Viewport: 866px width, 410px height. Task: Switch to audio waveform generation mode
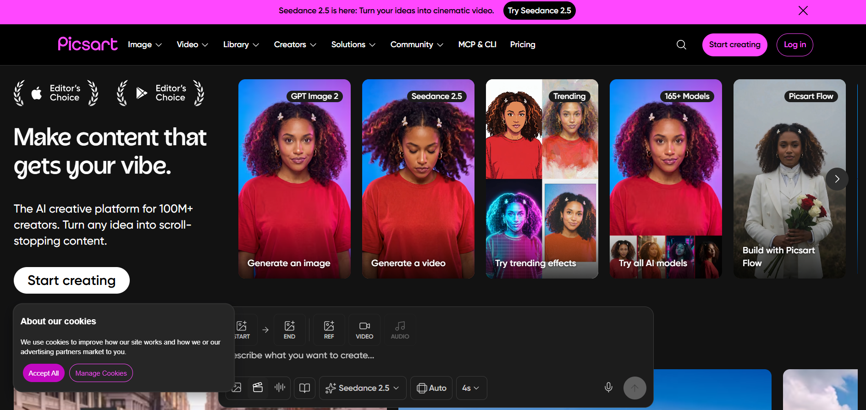(280, 388)
